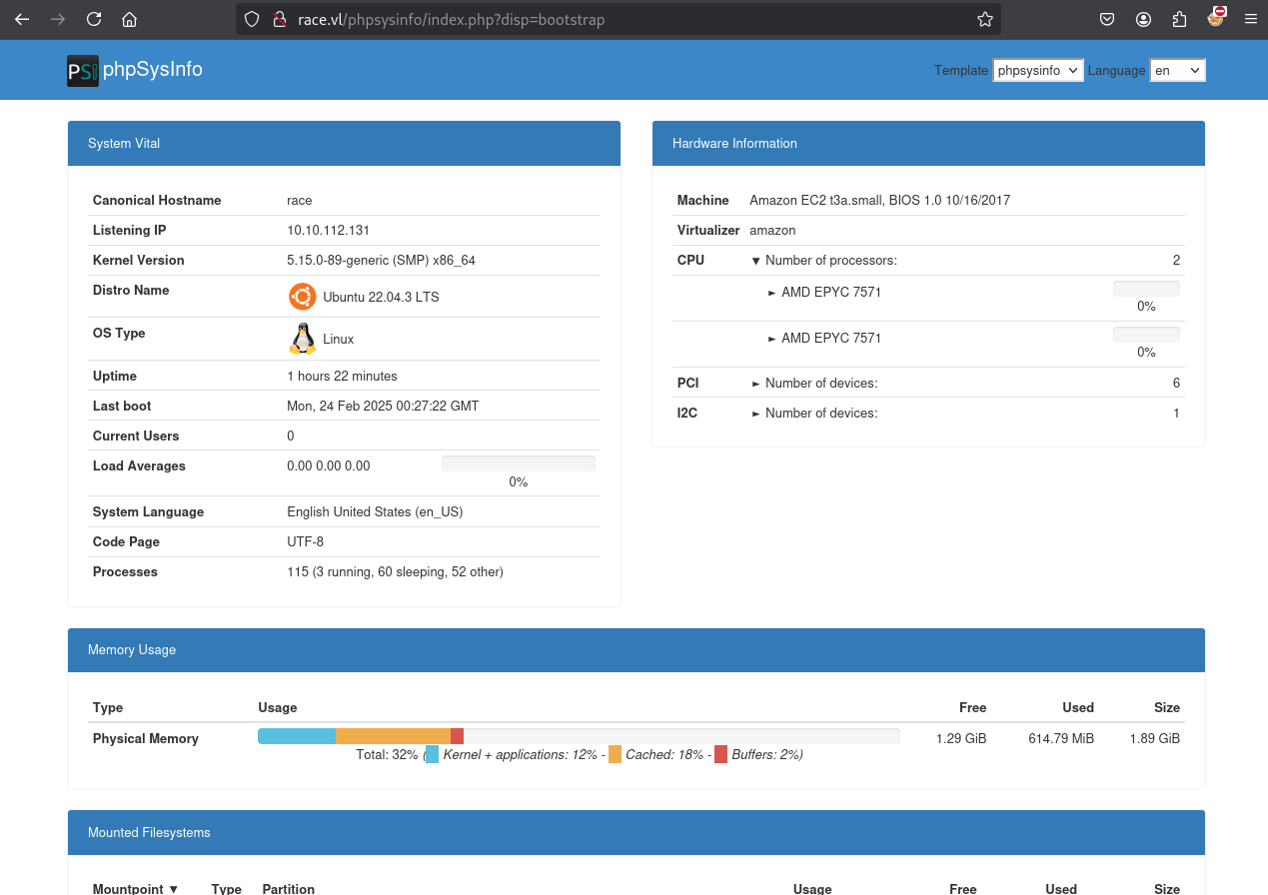Viewport: 1268px width, 895px height.
Task: Click the Physical Memory usage bar
Action: (x=579, y=736)
